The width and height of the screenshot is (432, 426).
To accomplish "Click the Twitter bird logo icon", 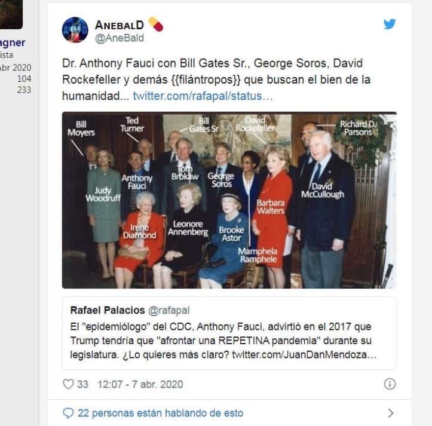I will click(390, 24).
